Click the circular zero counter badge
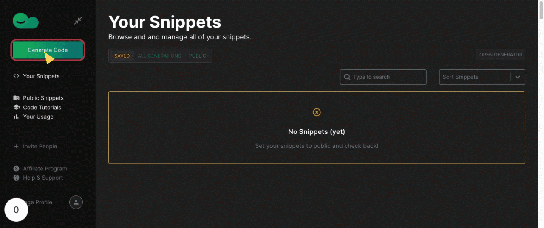The width and height of the screenshot is (544, 228). click(16, 210)
